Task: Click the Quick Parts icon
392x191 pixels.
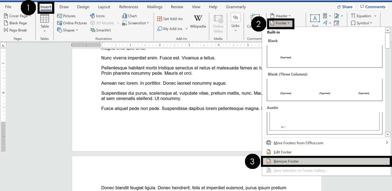Action: point(325,16)
